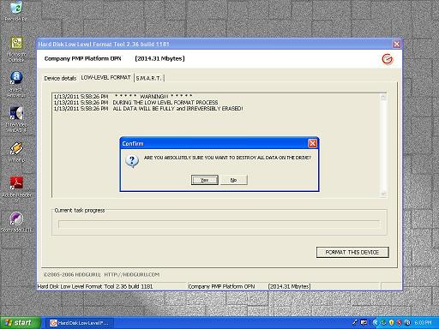Open the Windows start menu

[20, 323]
